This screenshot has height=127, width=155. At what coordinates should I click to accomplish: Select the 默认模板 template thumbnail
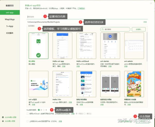38,46
